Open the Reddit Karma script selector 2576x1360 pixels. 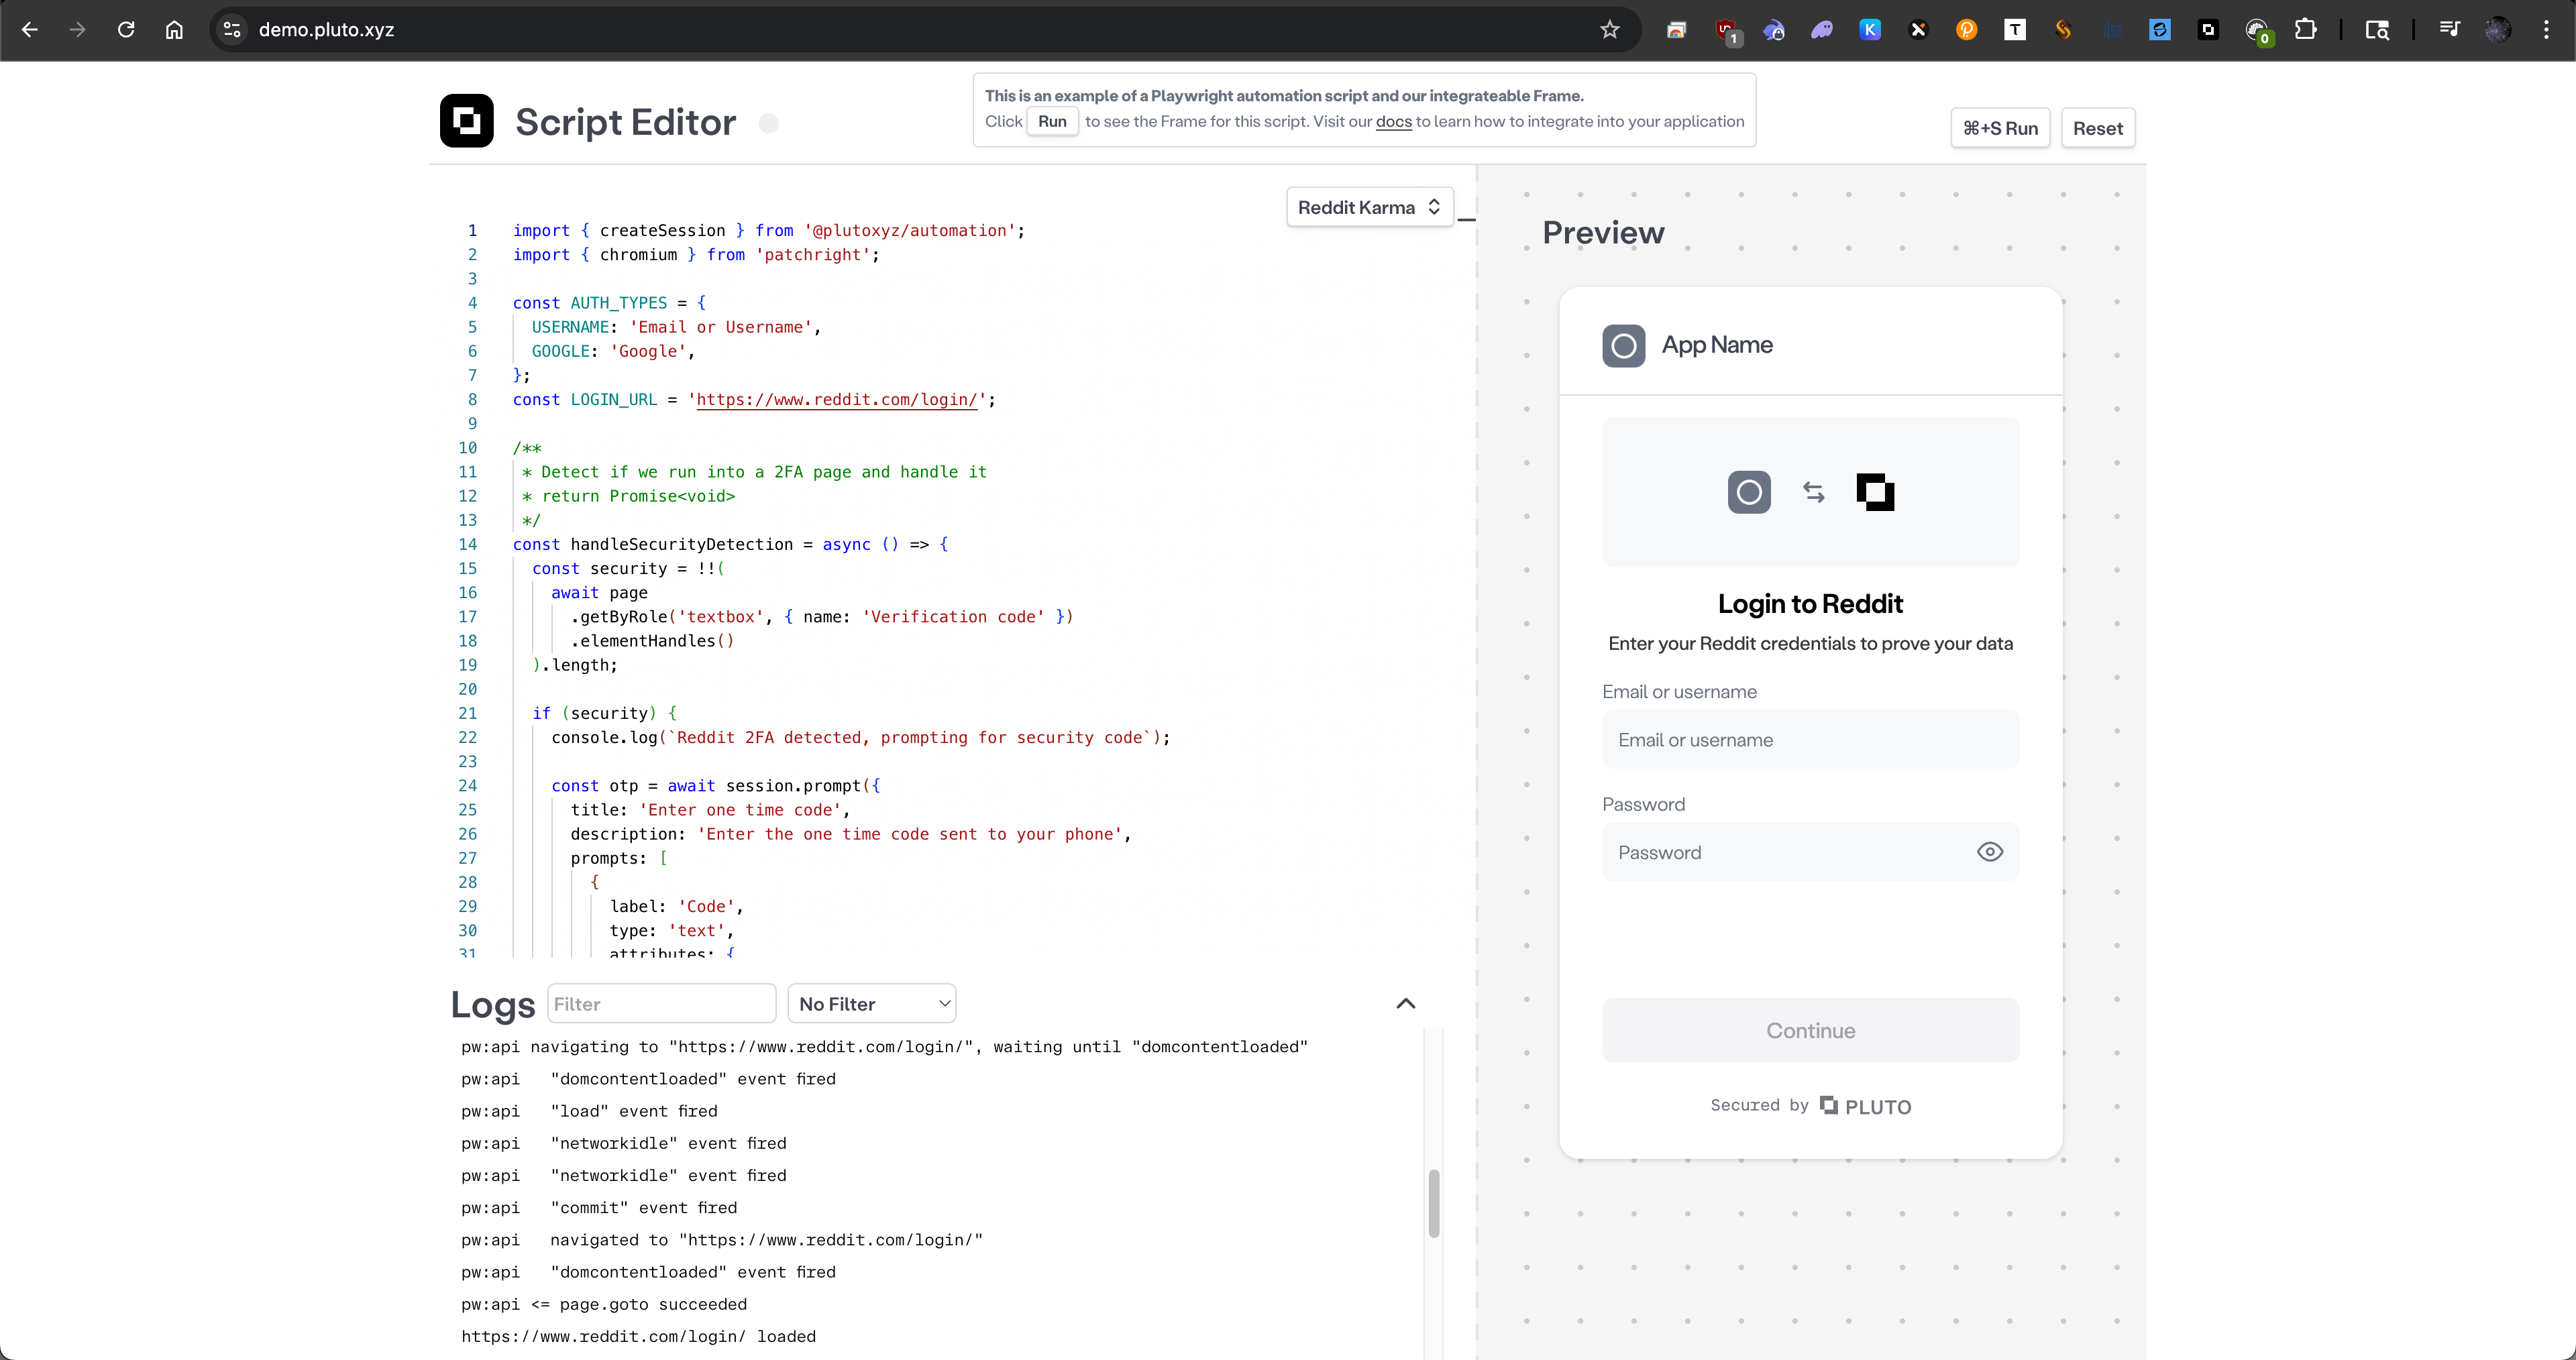(x=1368, y=207)
